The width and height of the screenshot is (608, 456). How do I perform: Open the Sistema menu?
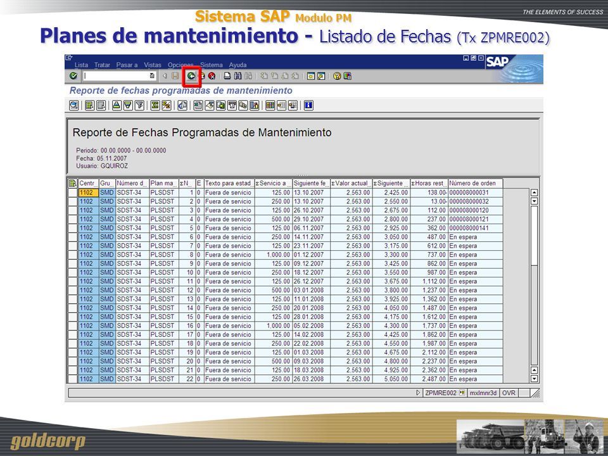coord(212,65)
